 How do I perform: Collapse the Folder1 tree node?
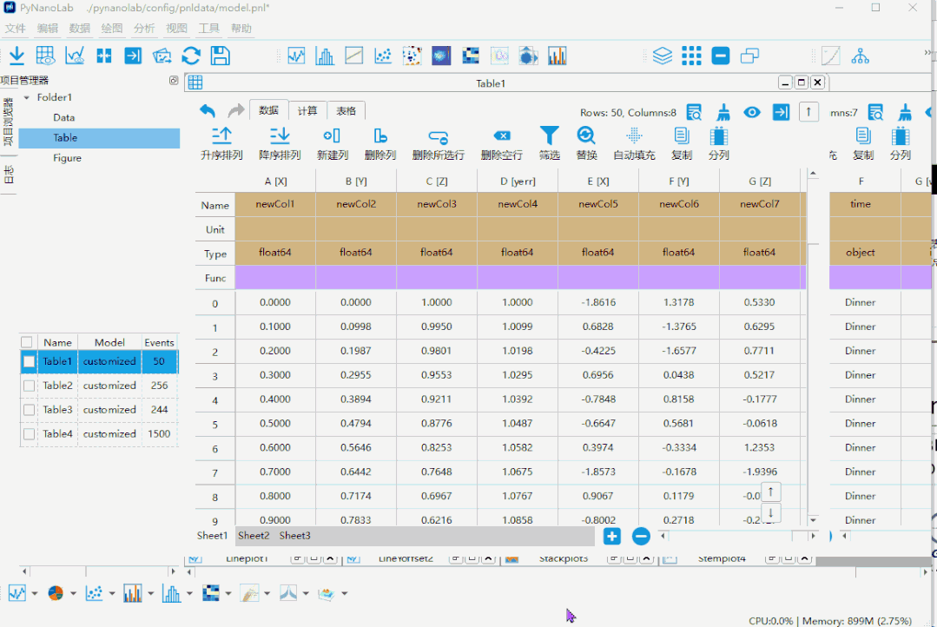(x=26, y=97)
